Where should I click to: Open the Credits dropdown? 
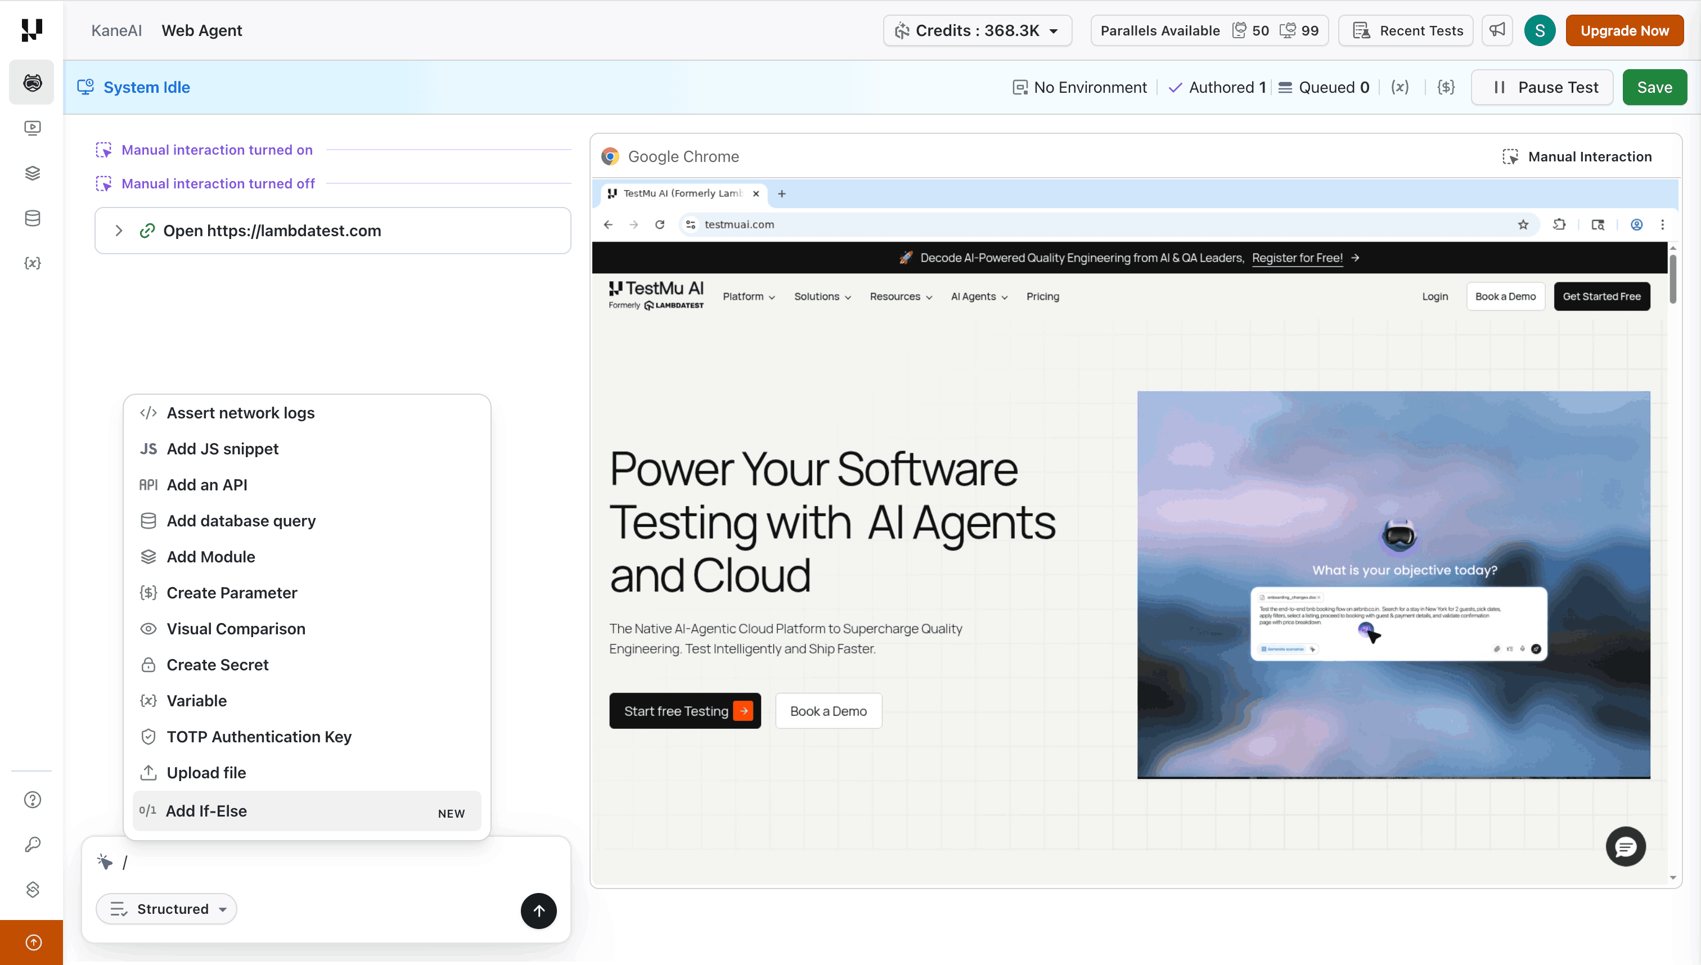tap(977, 30)
